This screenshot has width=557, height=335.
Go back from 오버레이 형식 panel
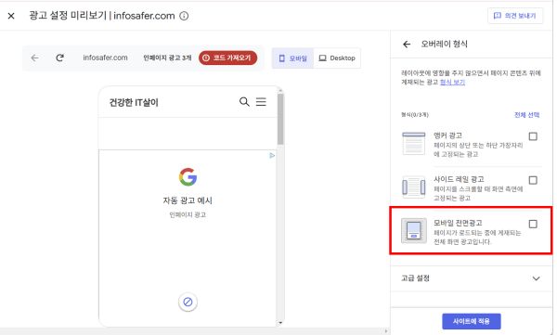(x=407, y=45)
